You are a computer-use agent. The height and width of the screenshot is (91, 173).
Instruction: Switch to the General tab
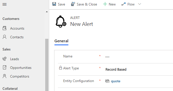[61, 41]
